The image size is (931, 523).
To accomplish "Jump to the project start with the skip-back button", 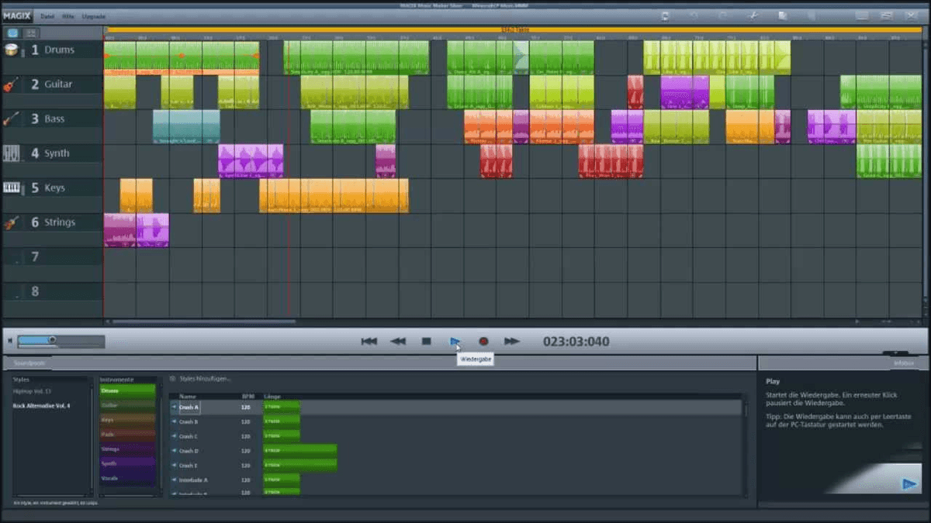I will (369, 341).
